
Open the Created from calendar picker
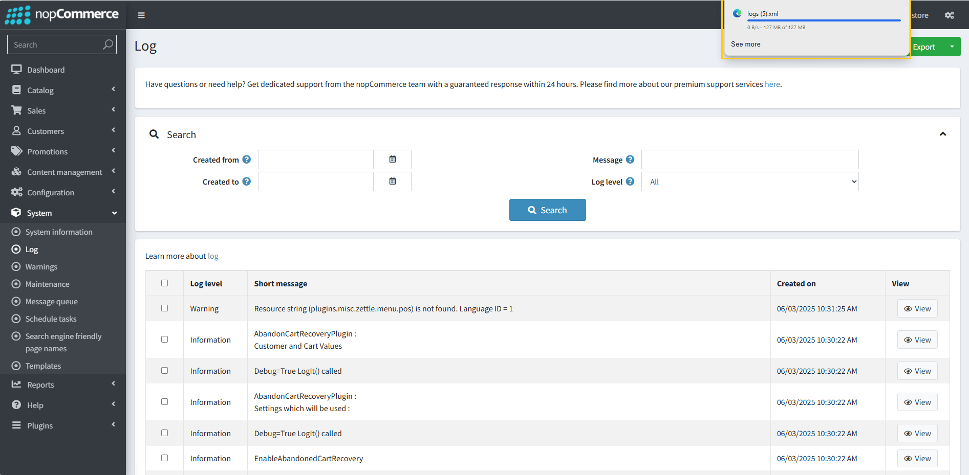click(x=392, y=160)
